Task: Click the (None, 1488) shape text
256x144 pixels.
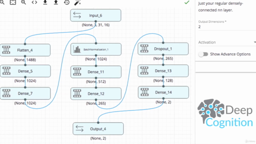Action: [25, 60]
